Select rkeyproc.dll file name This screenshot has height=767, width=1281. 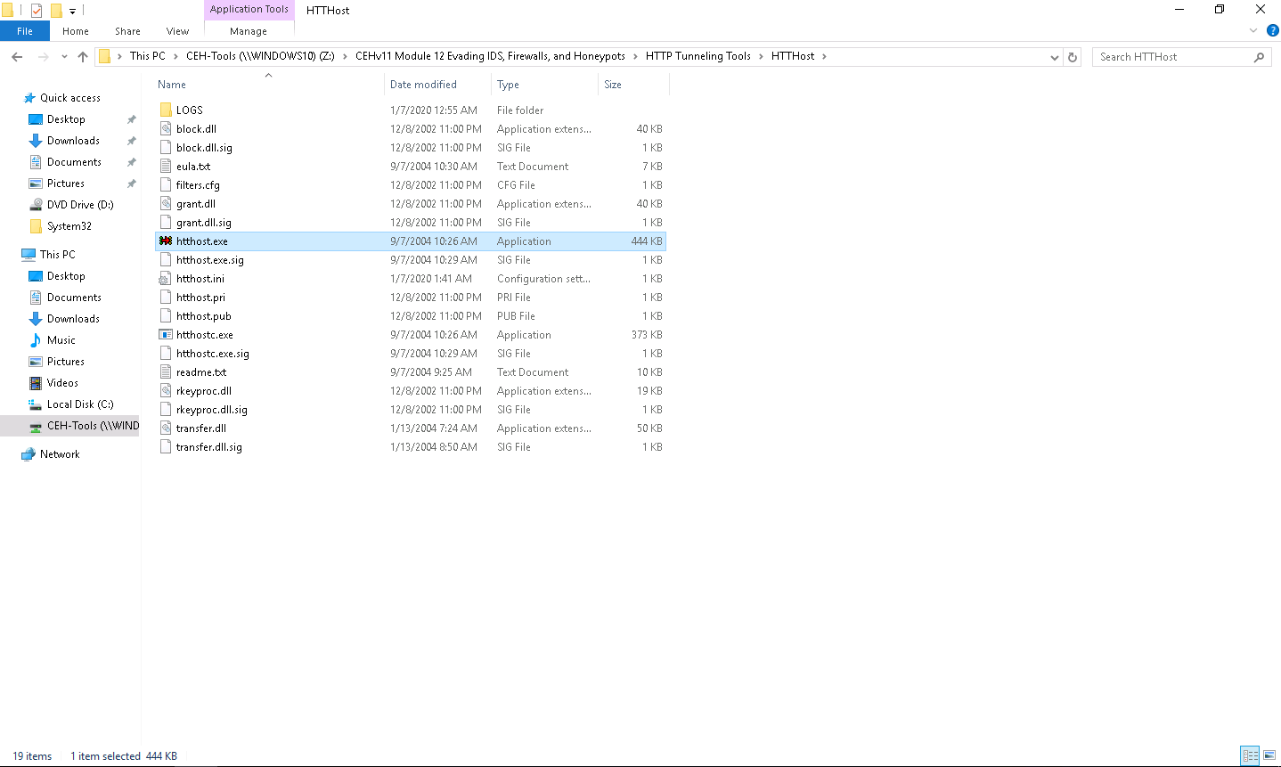click(x=204, y=391)
